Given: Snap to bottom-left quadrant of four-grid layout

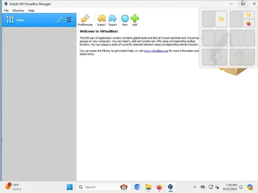Looking at the screenshot, I should (x=236, y=61).
